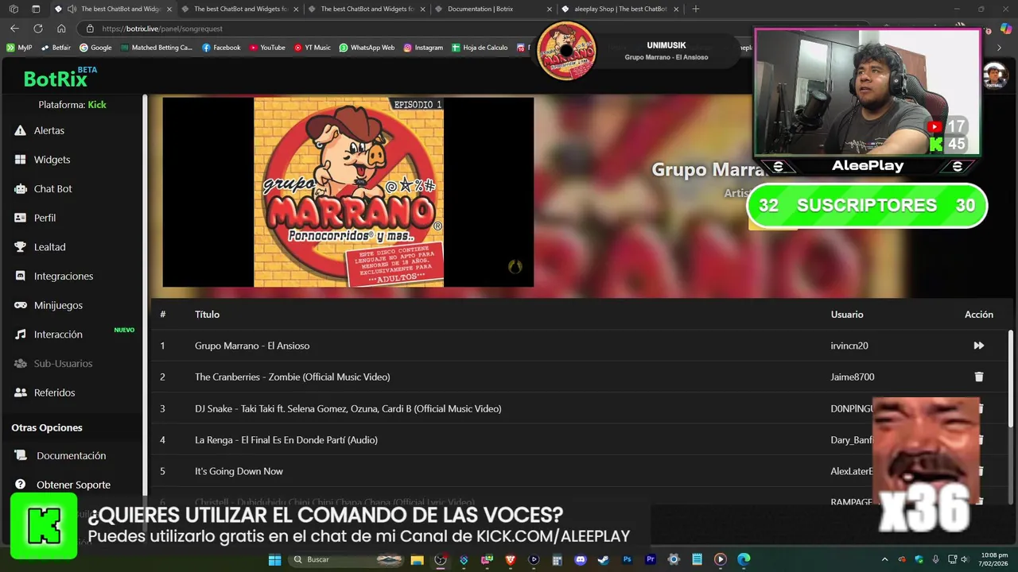The image size is (1018, 572).
Task: Open the YT Music bookmark
Action: click(x=312, y=48)
